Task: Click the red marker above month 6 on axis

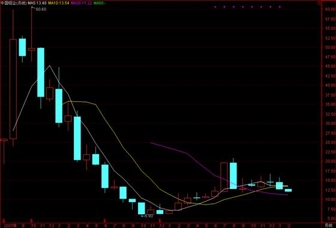Action: pyautogui.click(x=104, y=221)
